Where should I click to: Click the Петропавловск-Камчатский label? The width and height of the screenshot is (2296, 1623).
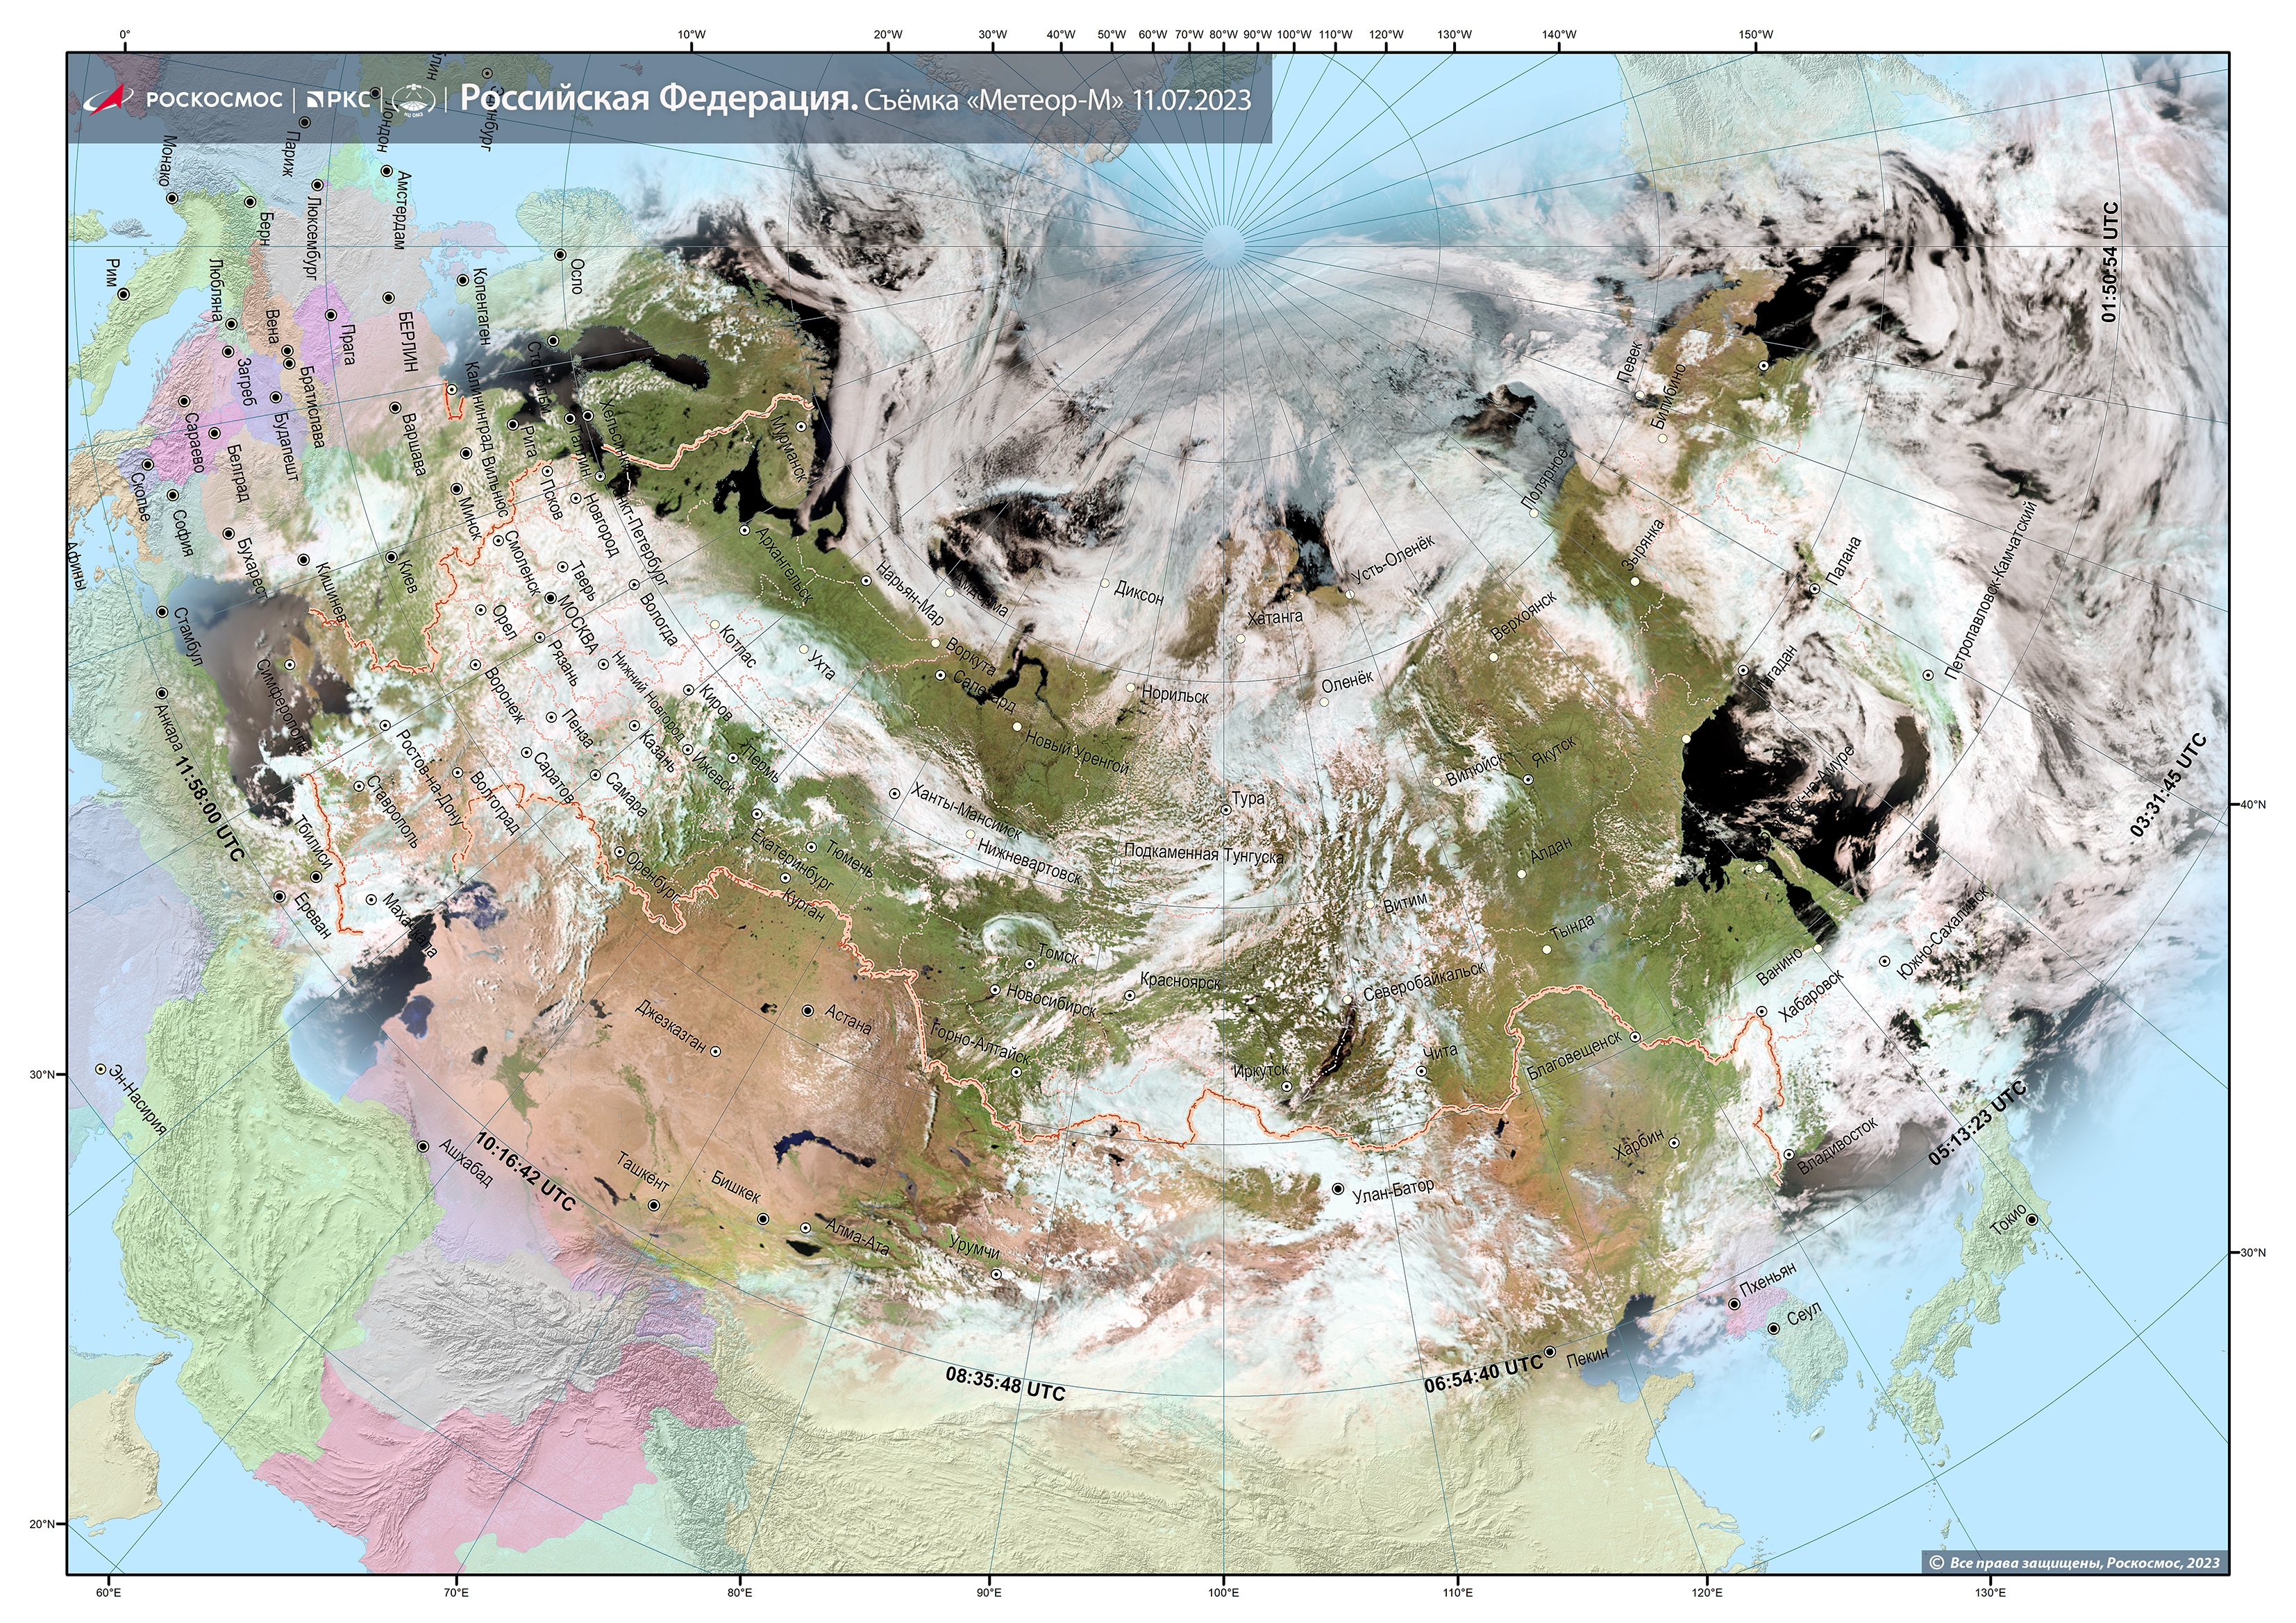coord(1991,591)
